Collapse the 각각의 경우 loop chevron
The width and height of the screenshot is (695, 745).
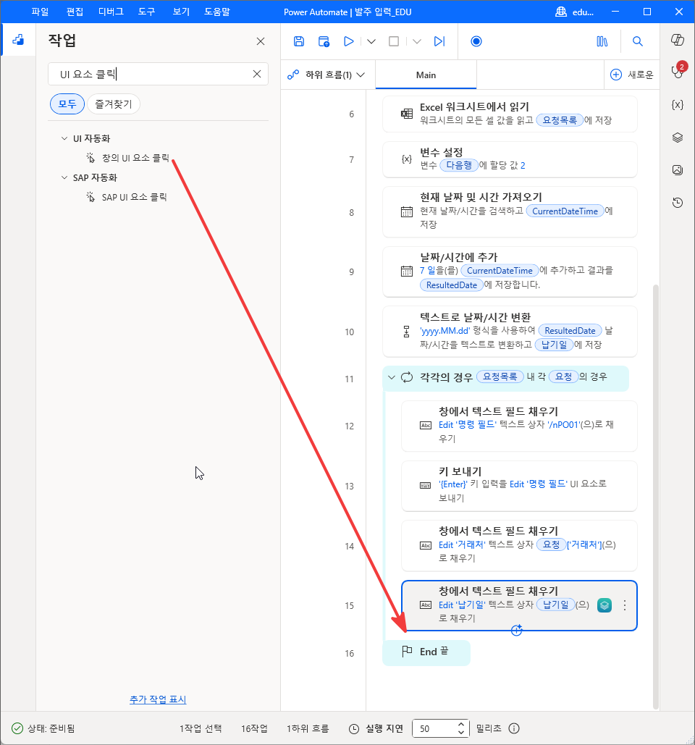click(392, 377)
